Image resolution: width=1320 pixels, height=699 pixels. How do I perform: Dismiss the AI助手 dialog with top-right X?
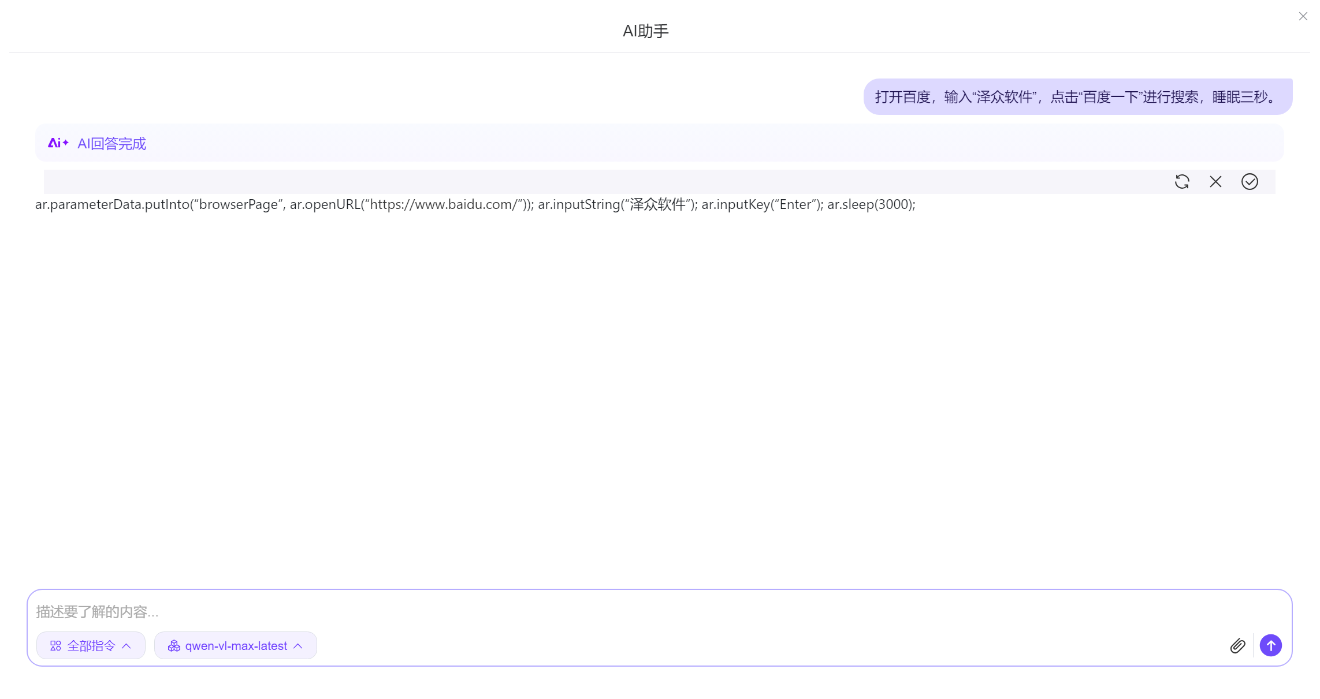(x=1303, y=16)
